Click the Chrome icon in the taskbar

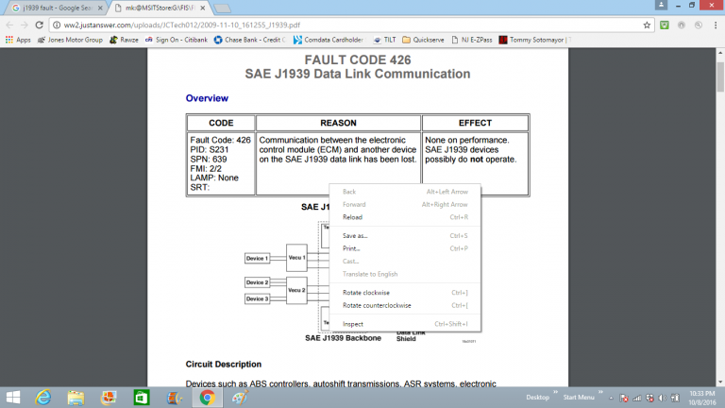pos(207,397)
